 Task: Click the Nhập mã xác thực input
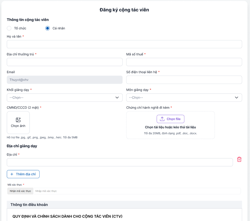point(137,191)
